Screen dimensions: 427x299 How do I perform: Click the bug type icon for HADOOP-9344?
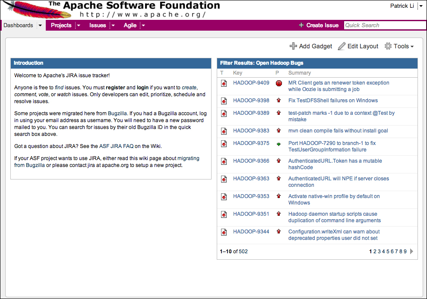point(224,232)
